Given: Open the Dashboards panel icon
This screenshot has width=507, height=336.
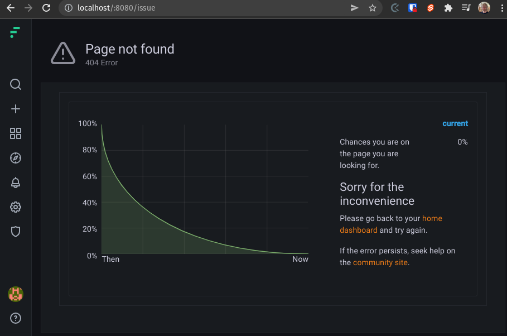Looking at the screenshot, I should (x=15, y=133).
